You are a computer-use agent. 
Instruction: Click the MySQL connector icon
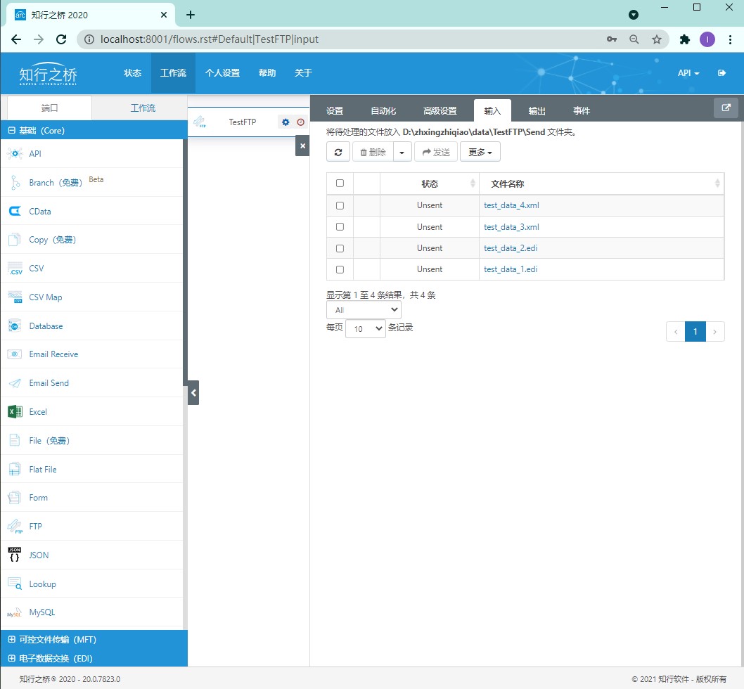[x=15, y=612]
